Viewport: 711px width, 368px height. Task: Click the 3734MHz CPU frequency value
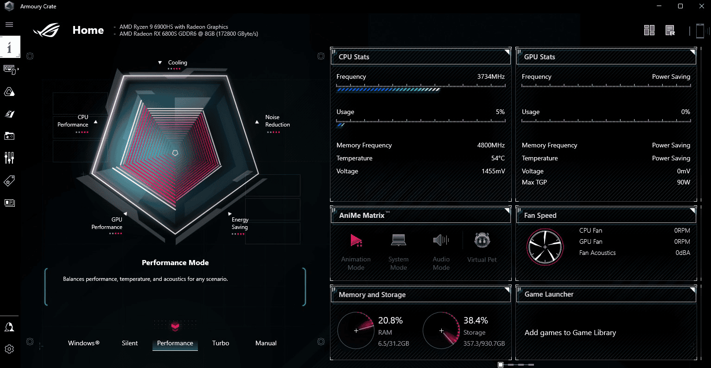coord(491,76)
